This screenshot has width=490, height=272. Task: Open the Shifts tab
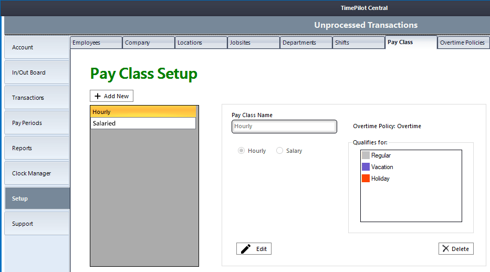(x=358, y=43)
